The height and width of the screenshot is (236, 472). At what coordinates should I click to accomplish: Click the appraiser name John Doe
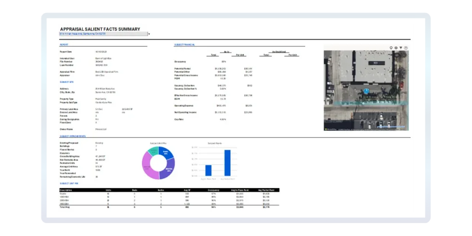[100, 75]
